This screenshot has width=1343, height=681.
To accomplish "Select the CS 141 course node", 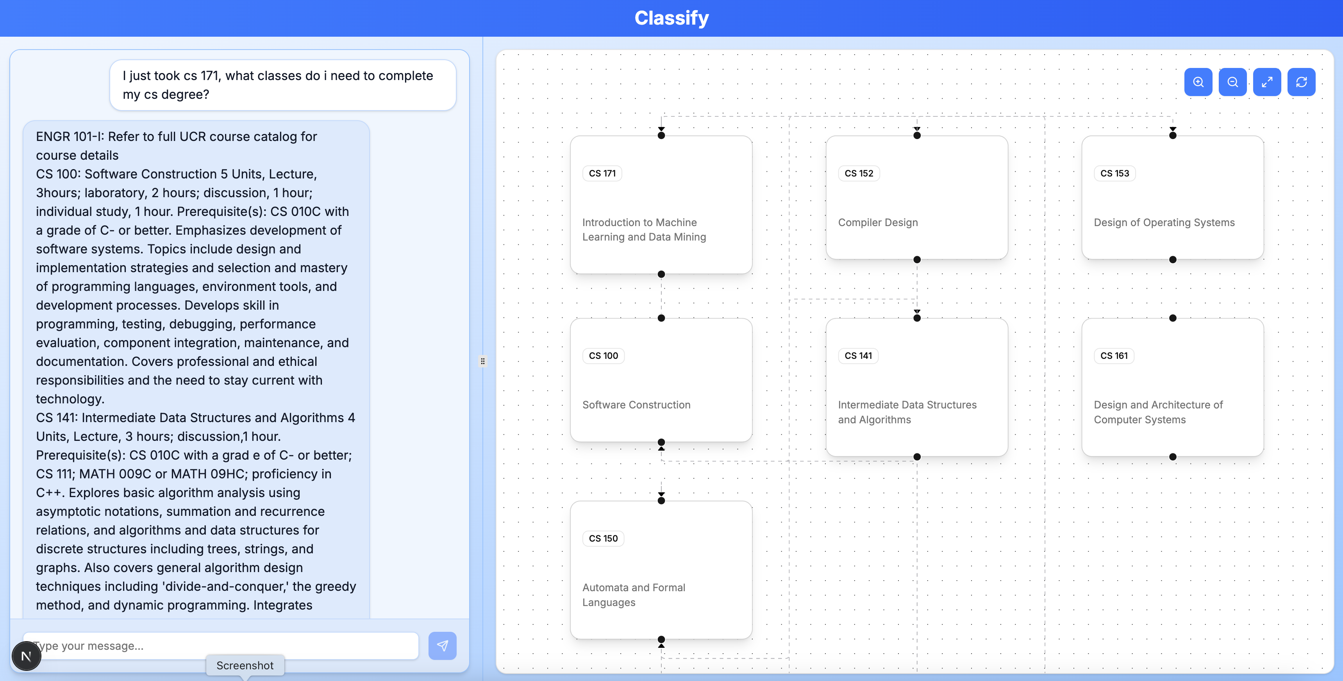I will click(916, 387).
